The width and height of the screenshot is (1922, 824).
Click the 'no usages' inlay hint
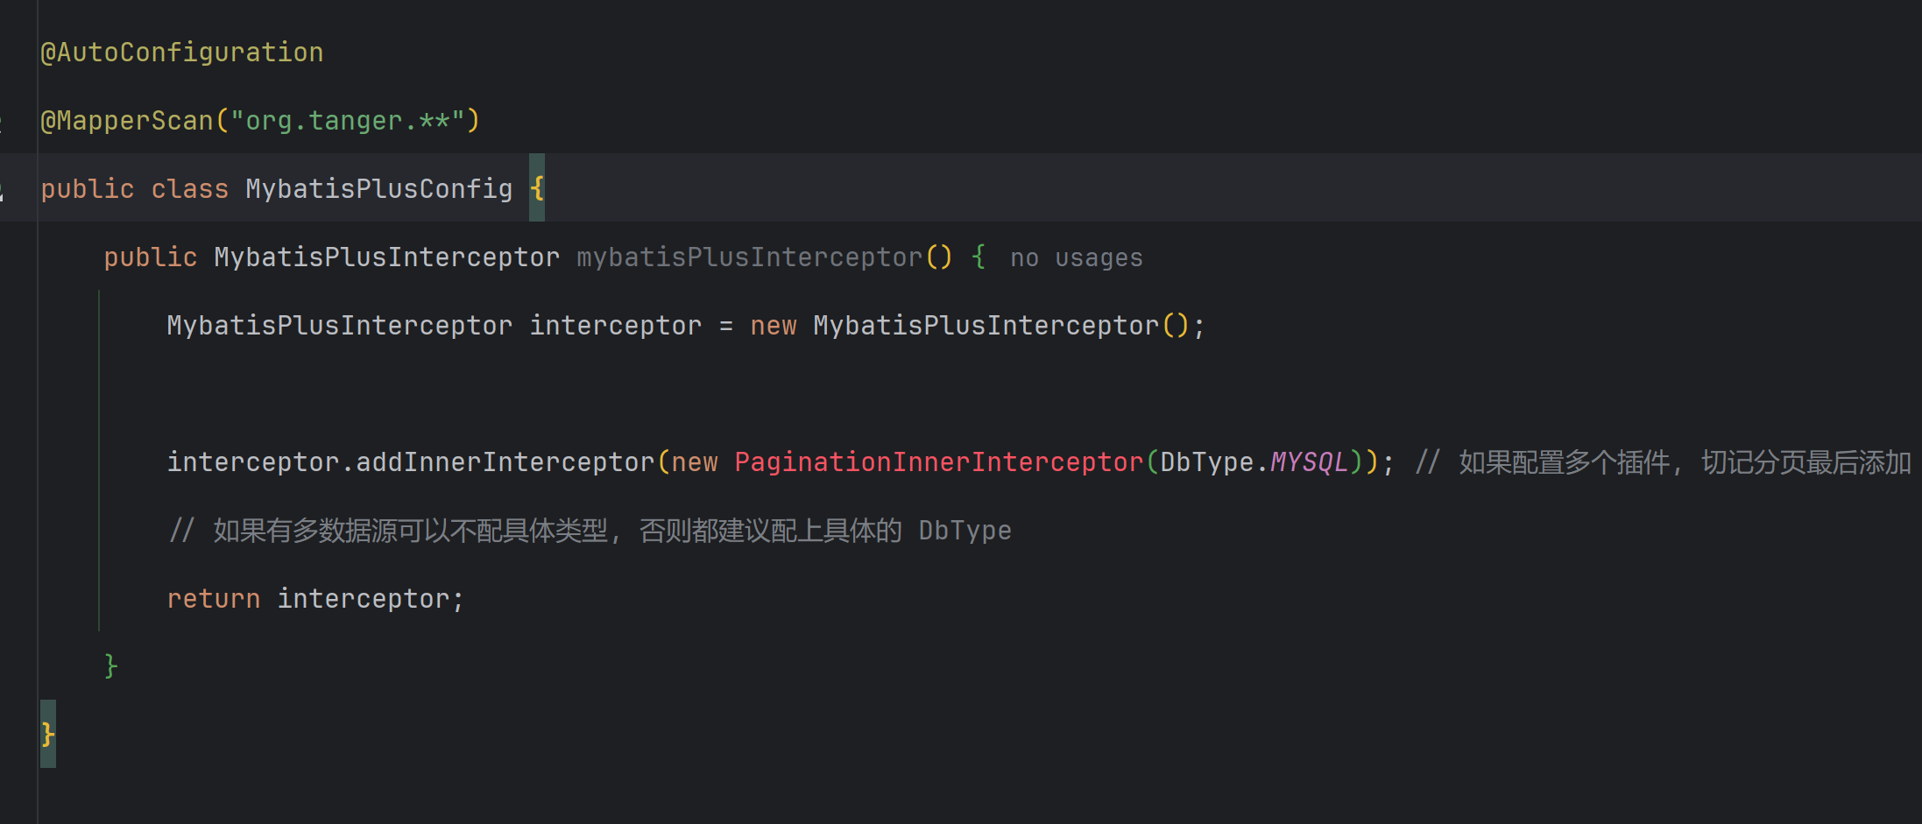[x=1076, y=257]
